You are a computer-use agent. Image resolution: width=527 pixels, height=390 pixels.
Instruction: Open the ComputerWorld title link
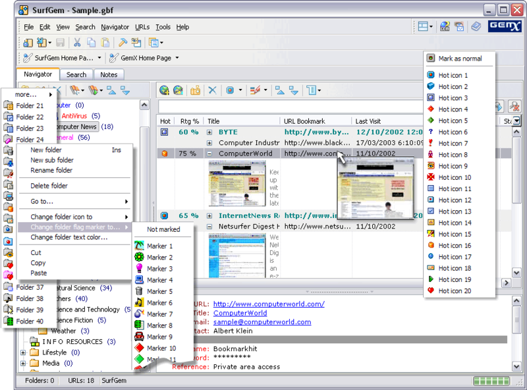coord(240,313)
